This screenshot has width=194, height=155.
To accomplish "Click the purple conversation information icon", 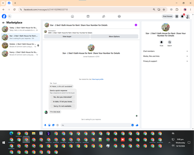I will [136, 25].
